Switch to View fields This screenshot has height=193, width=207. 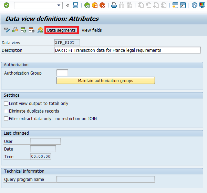pos(92,30)
